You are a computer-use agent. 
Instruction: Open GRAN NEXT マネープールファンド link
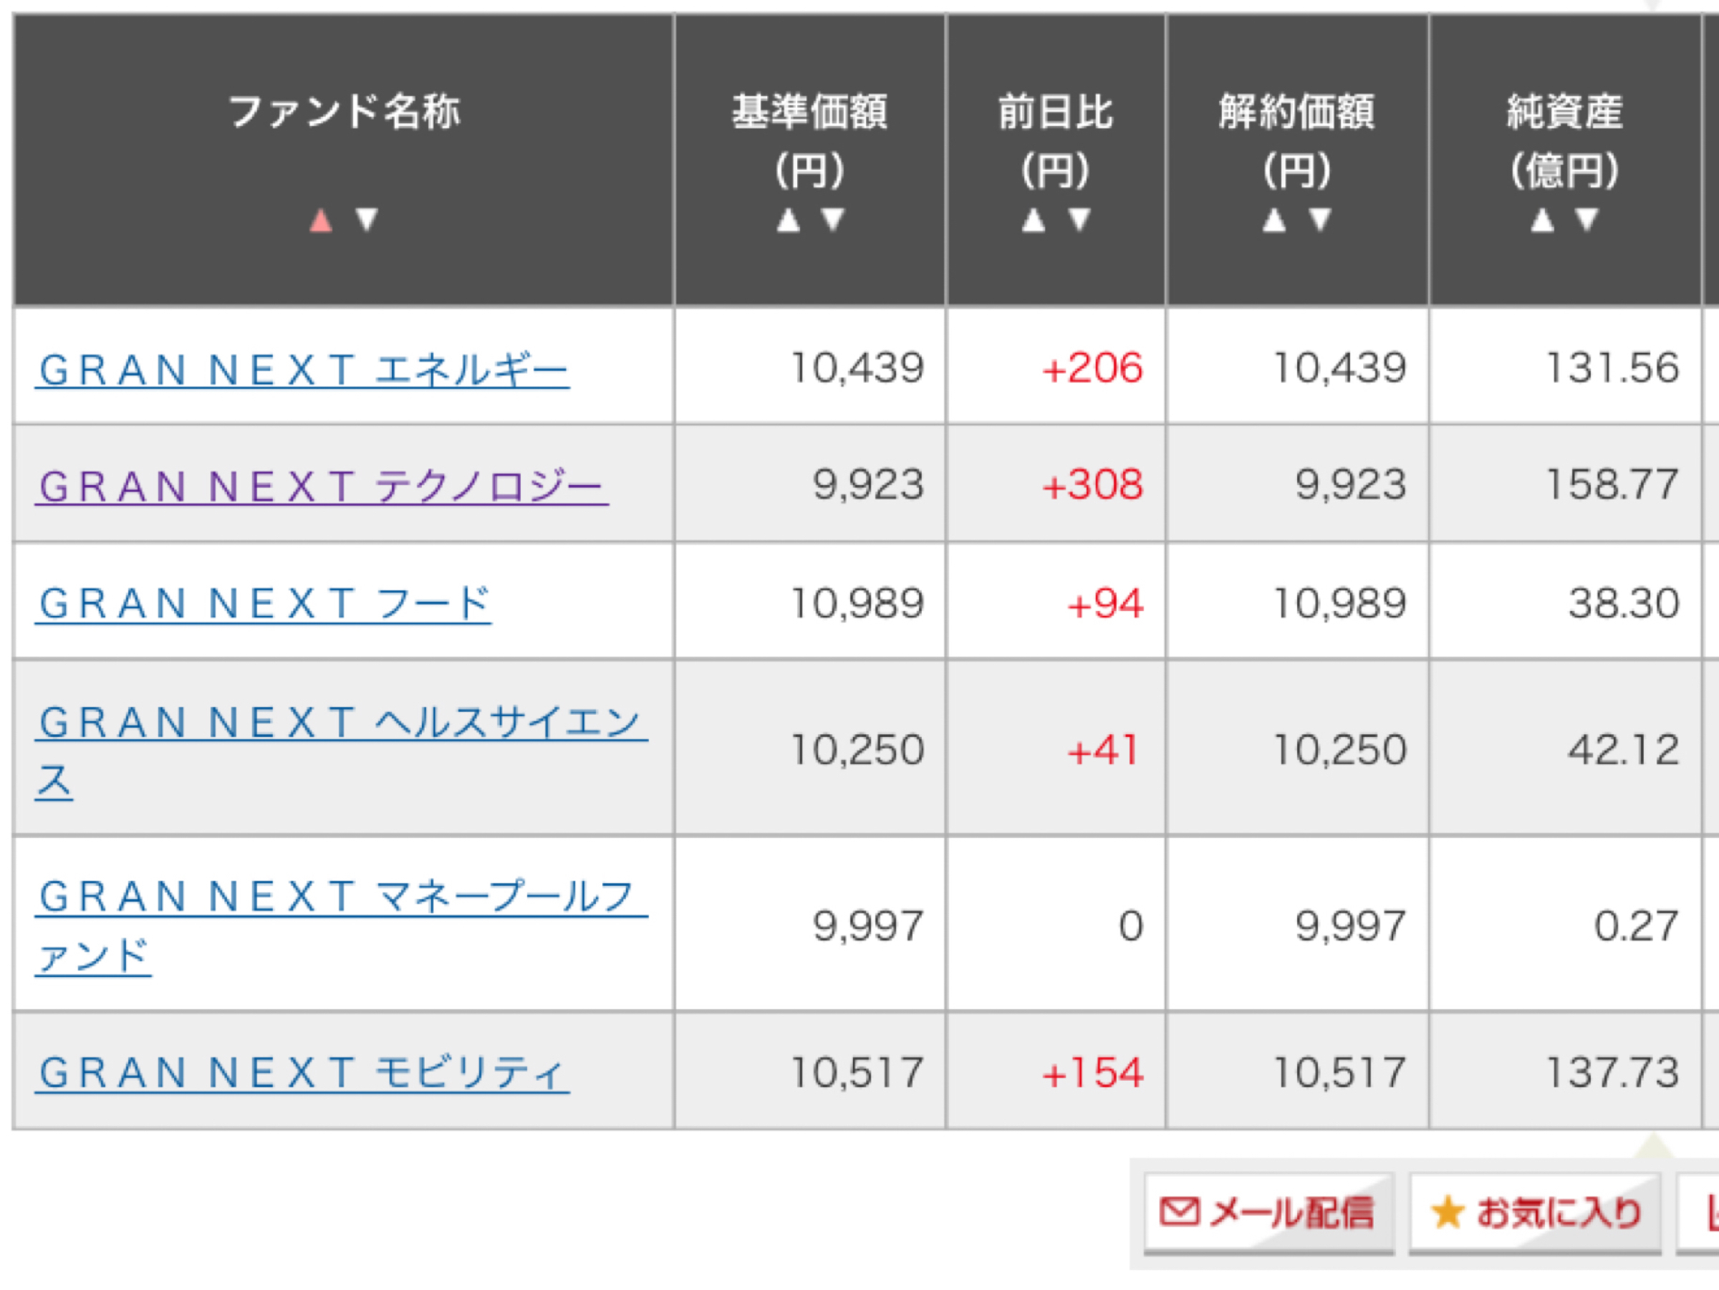click(340, 897)
